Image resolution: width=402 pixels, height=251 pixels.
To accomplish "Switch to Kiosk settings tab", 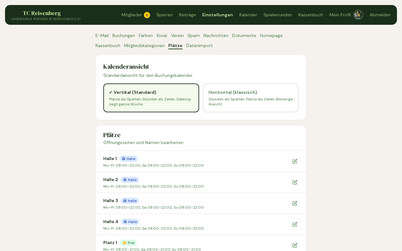I will pyautogui.click(x=162, y=35).
